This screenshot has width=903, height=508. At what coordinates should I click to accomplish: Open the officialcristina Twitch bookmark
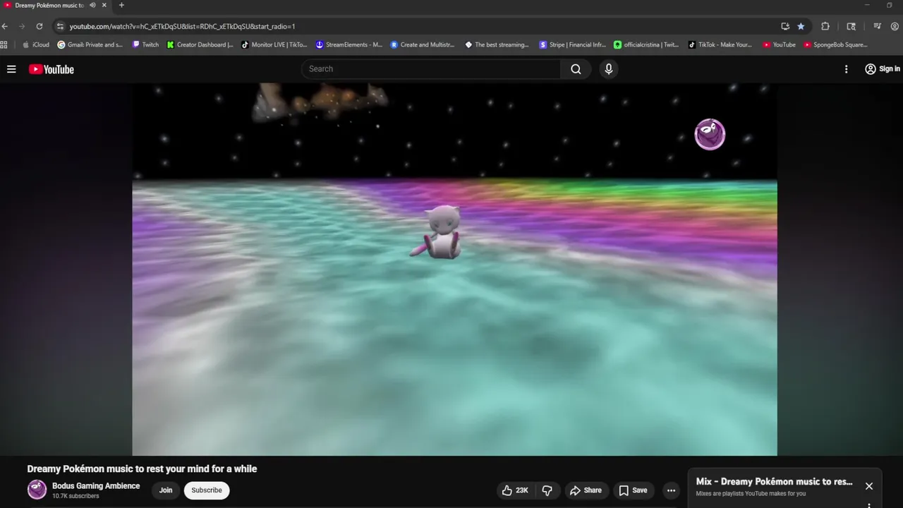coord(646,44)
